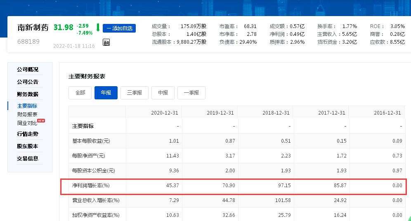The height and width of the screenshot is (221, 411).
Task: Click the current price 31.98
Action: (64, 27)
